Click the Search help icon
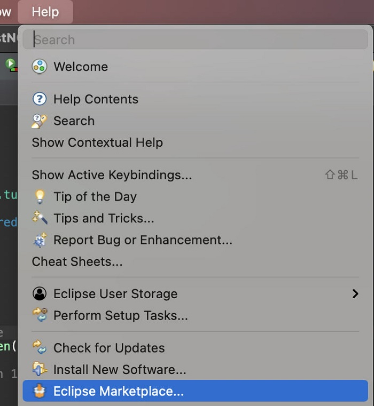 [x=40, y=121]
